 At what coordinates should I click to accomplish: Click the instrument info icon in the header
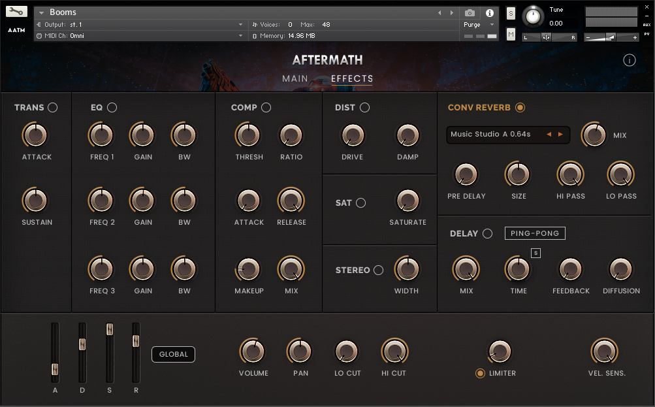click(489, 12)
